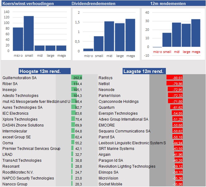Select the NAPCO Security Technologies cell
The image size is (206, 187).
28,178
